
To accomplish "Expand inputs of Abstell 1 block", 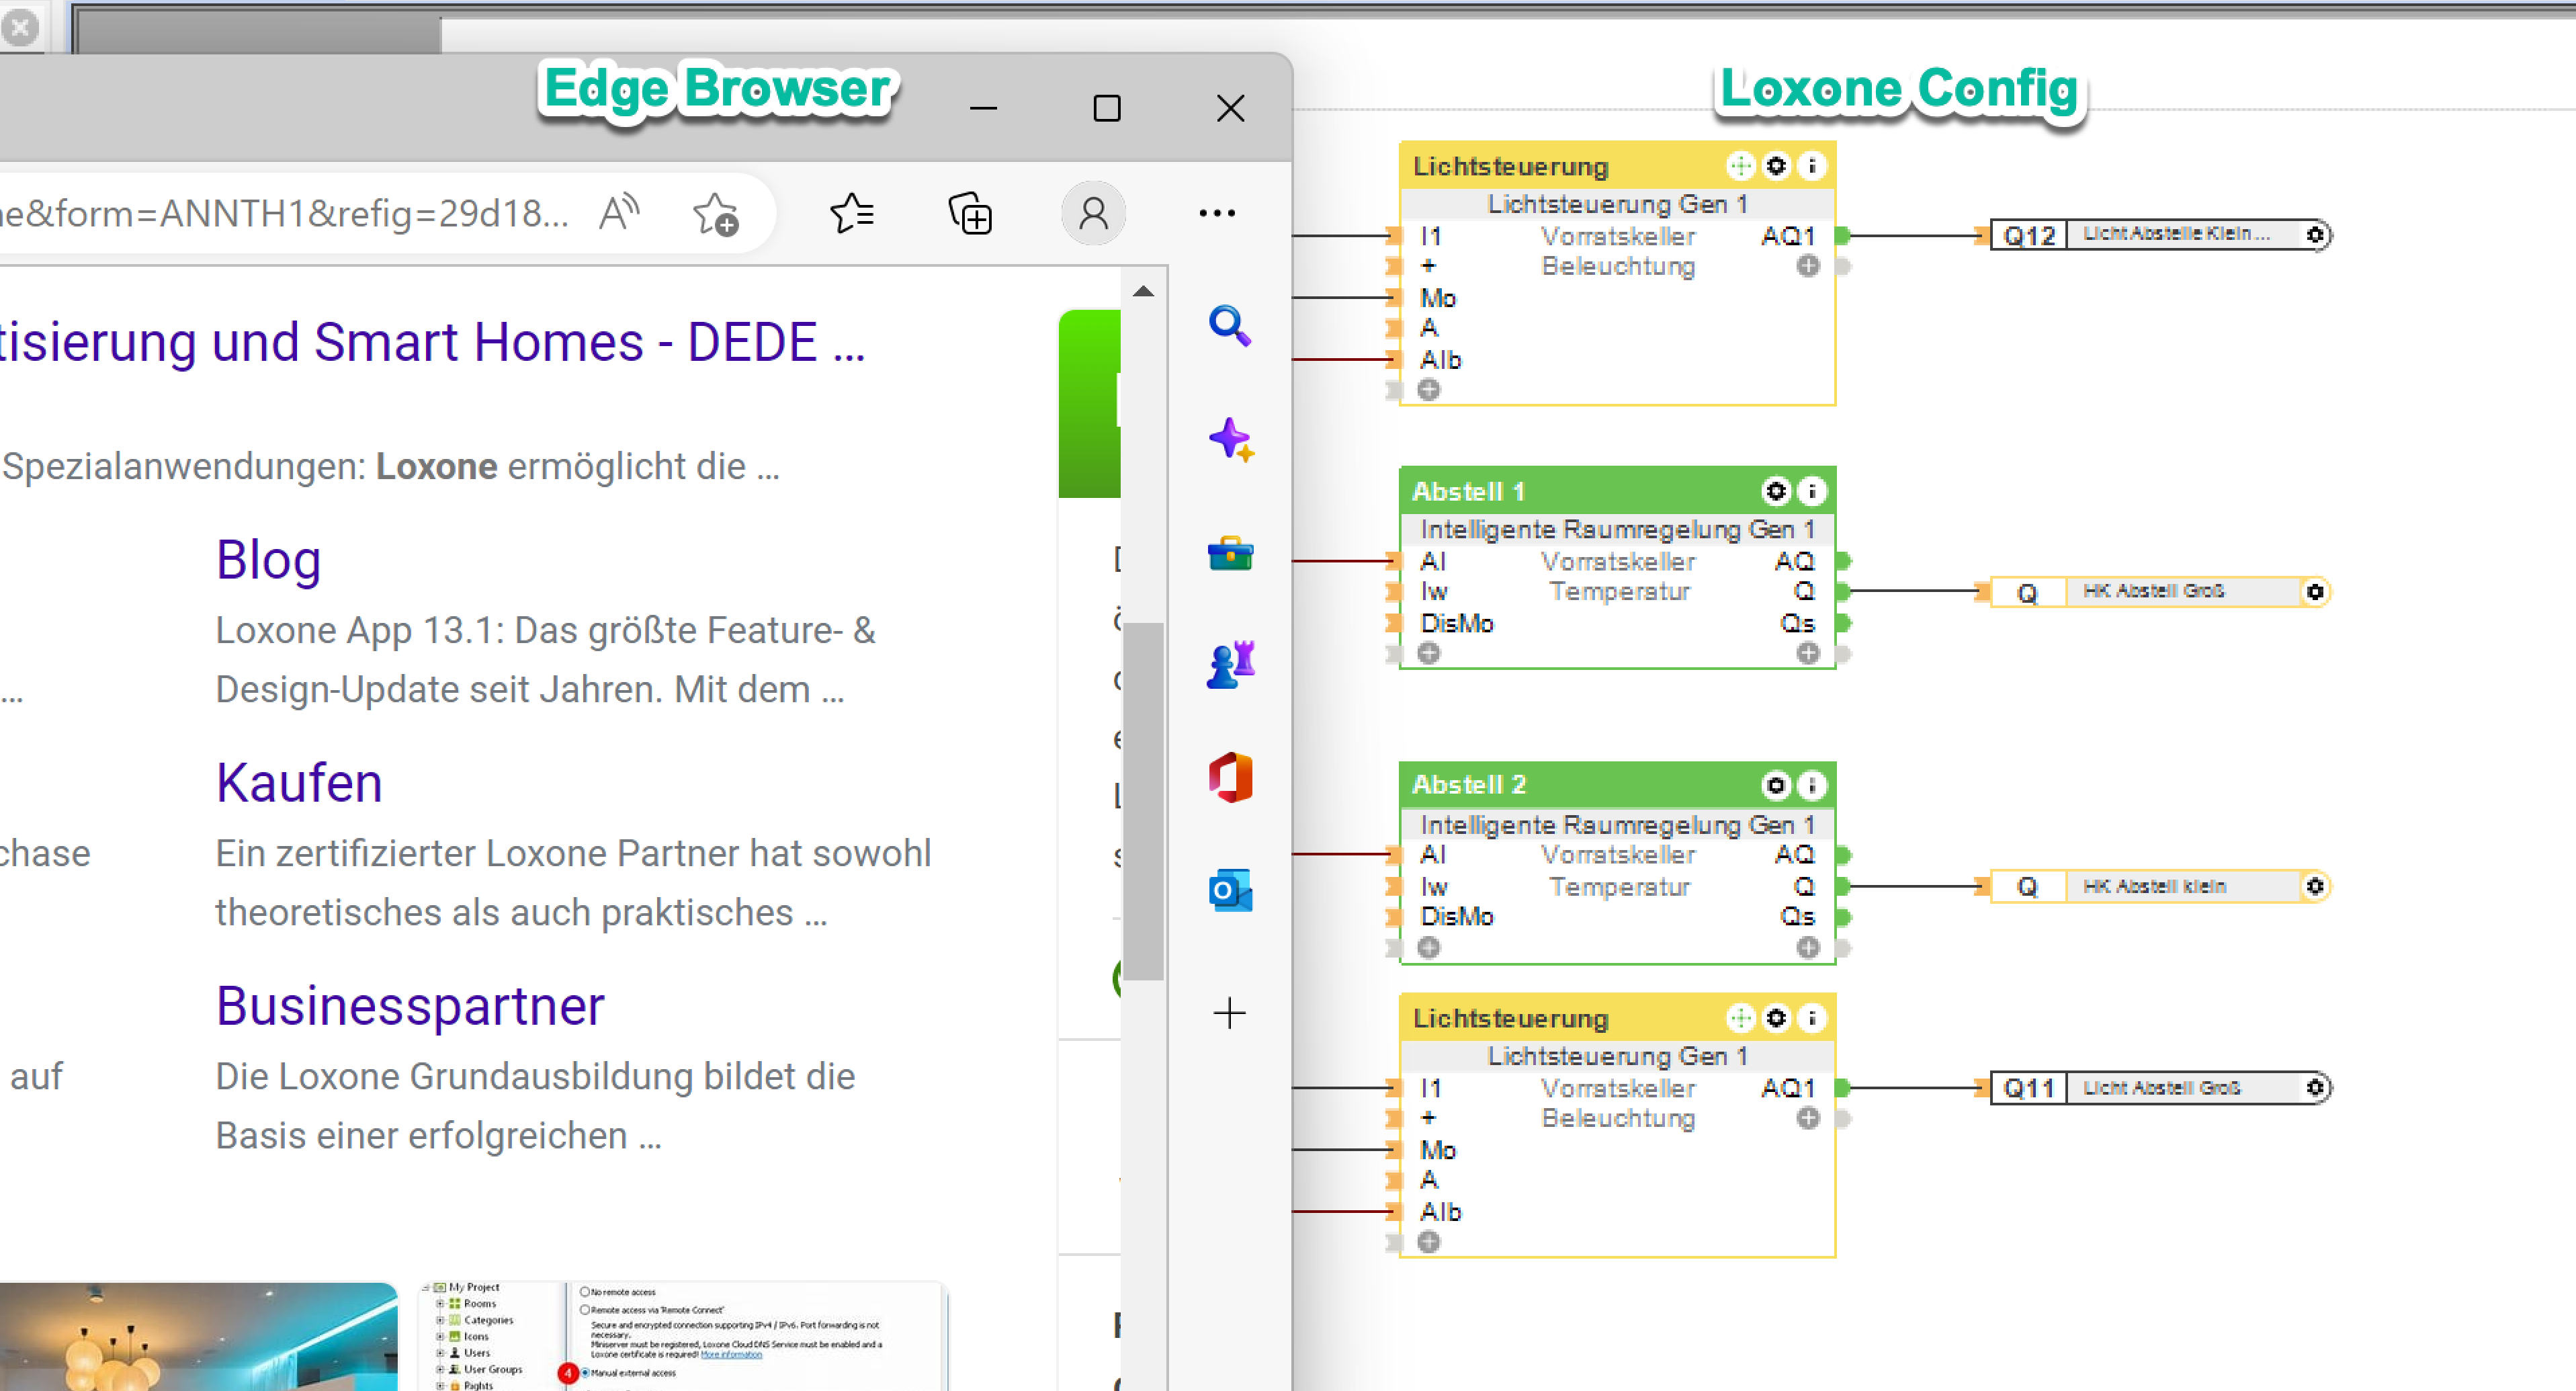I will [x=1429, y=654].
